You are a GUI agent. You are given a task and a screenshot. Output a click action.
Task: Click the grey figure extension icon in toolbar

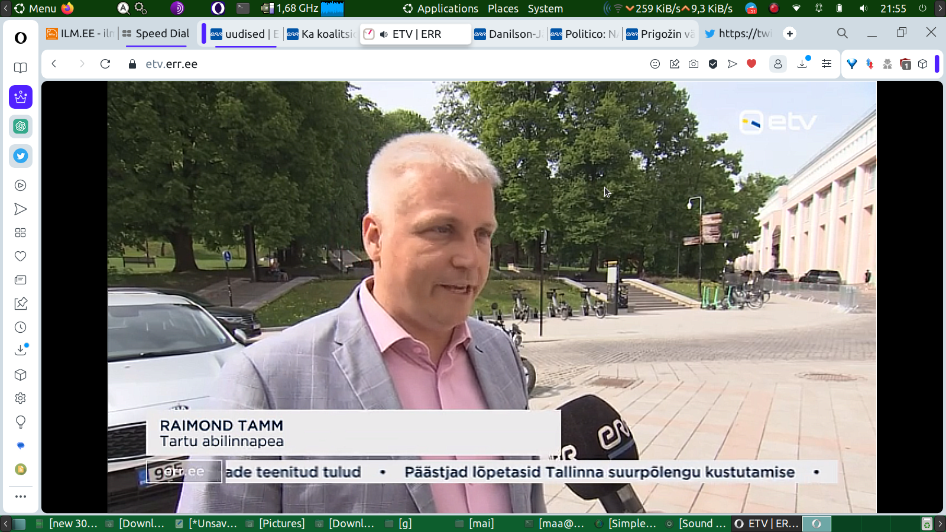887,64
